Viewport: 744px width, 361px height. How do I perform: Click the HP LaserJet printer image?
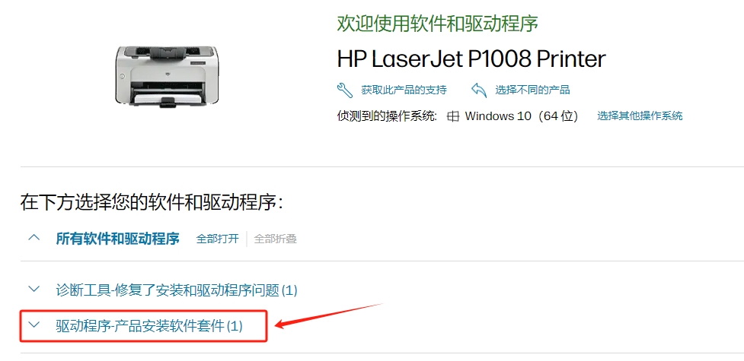click(167, 74)
